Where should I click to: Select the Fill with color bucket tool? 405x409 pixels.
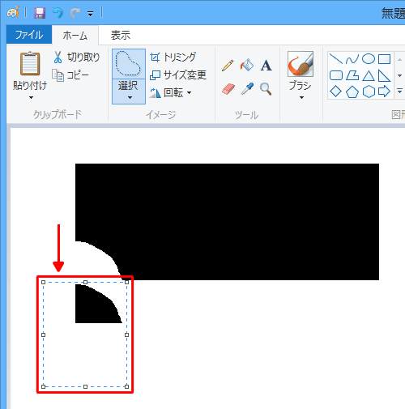coord(247,66)
